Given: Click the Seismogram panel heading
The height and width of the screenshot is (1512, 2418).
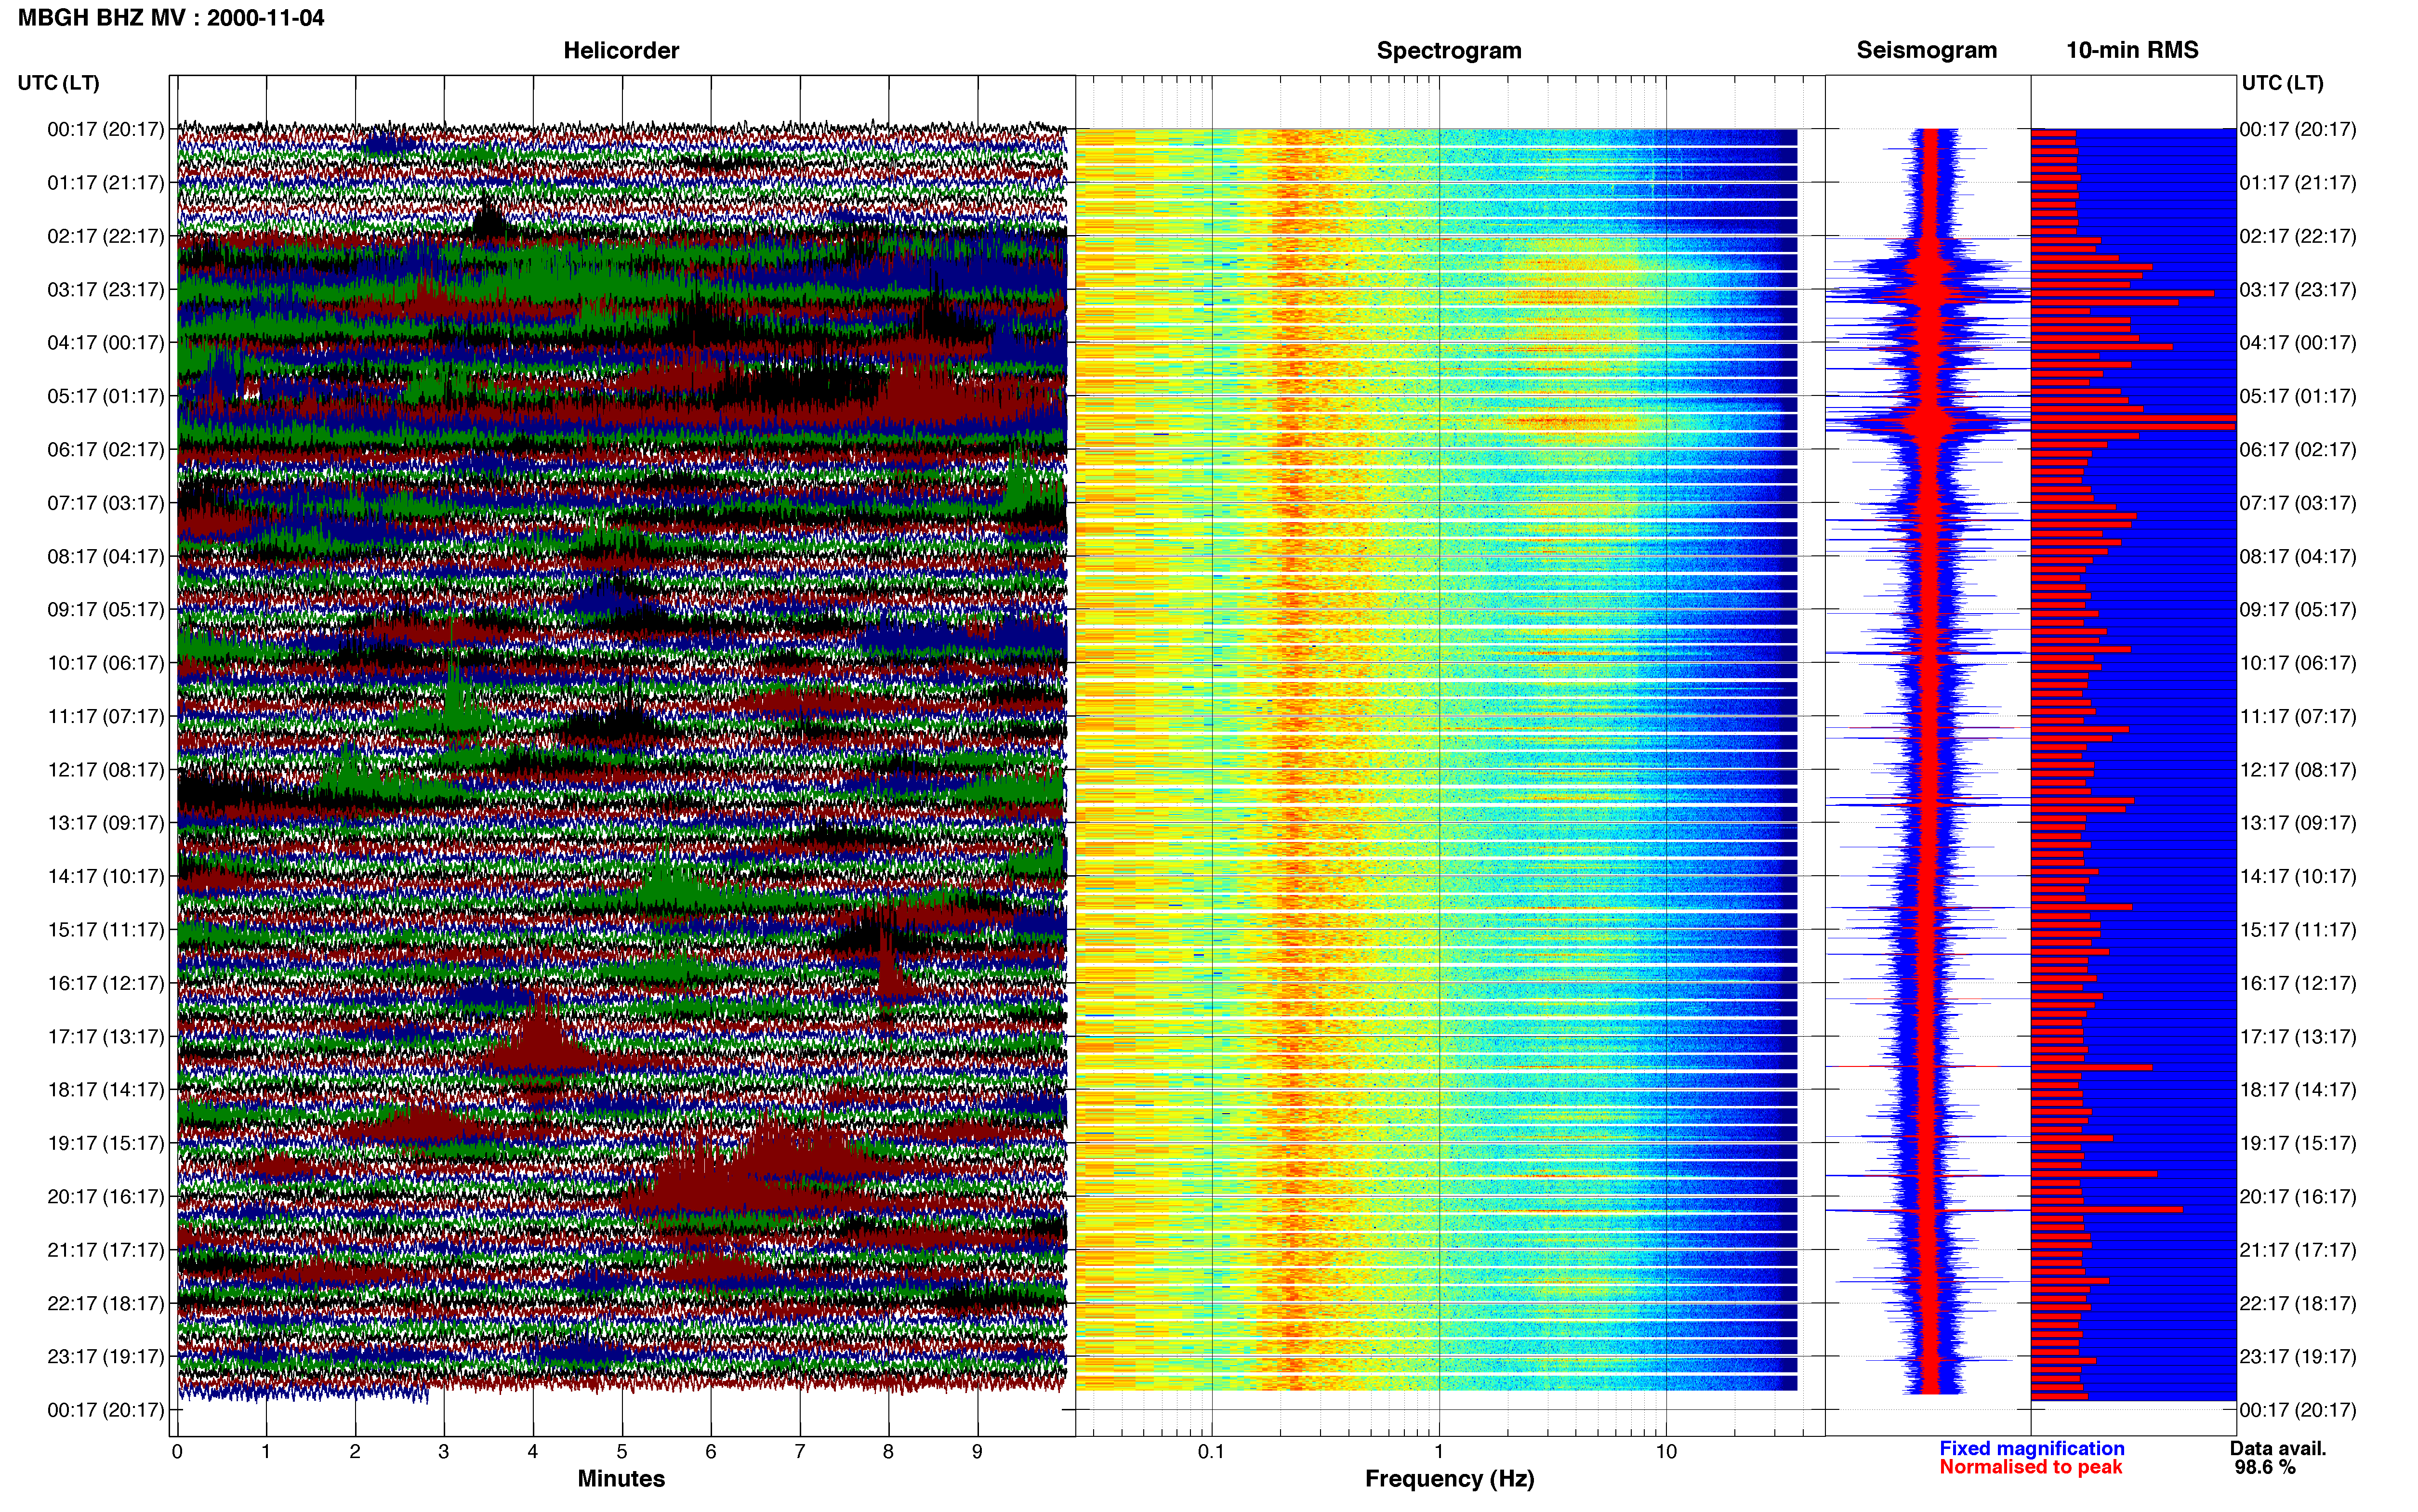Looking at the screenshot, I should click(1926, 50).
